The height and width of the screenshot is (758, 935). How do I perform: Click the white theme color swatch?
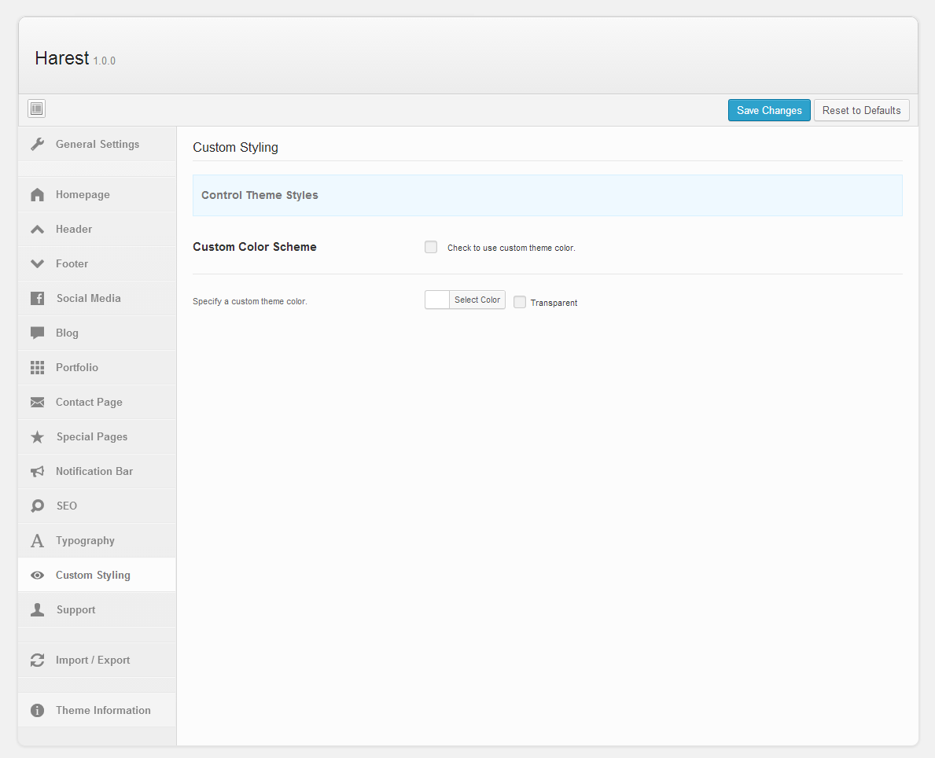click(437, 300)
